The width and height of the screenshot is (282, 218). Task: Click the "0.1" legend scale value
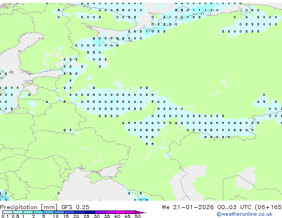5,216
